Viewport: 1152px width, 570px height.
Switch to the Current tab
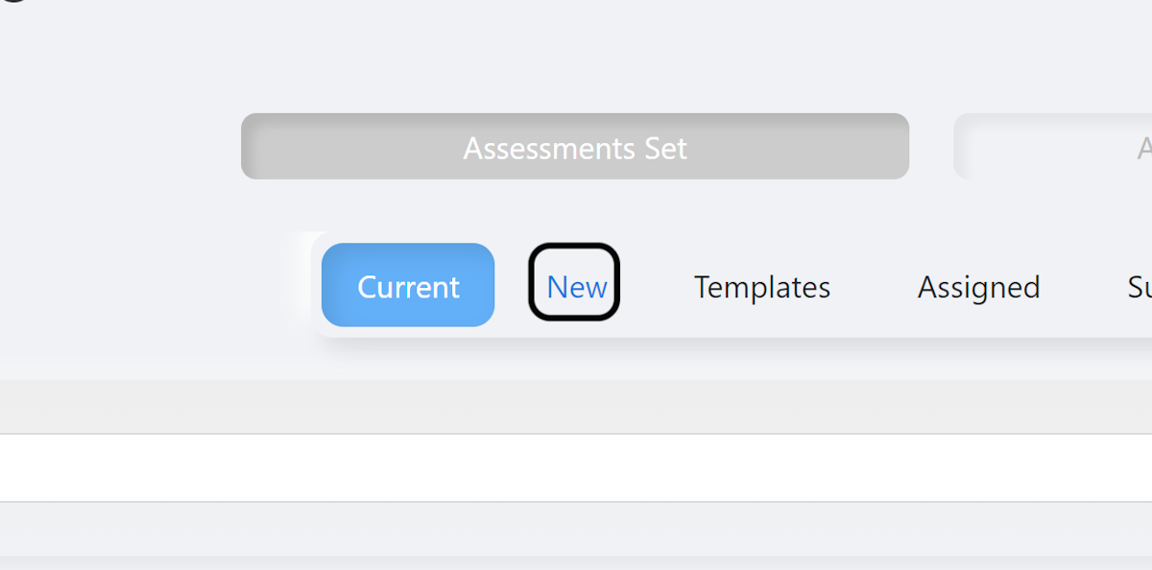point(408,285)
